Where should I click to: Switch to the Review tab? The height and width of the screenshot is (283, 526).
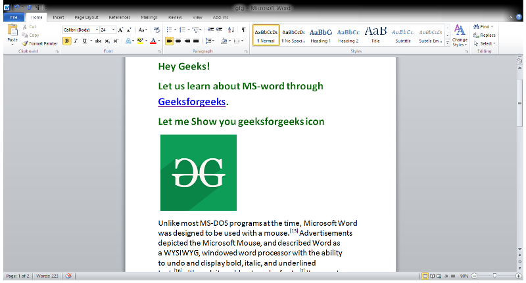pyautogui.click(x=175, y=17)
